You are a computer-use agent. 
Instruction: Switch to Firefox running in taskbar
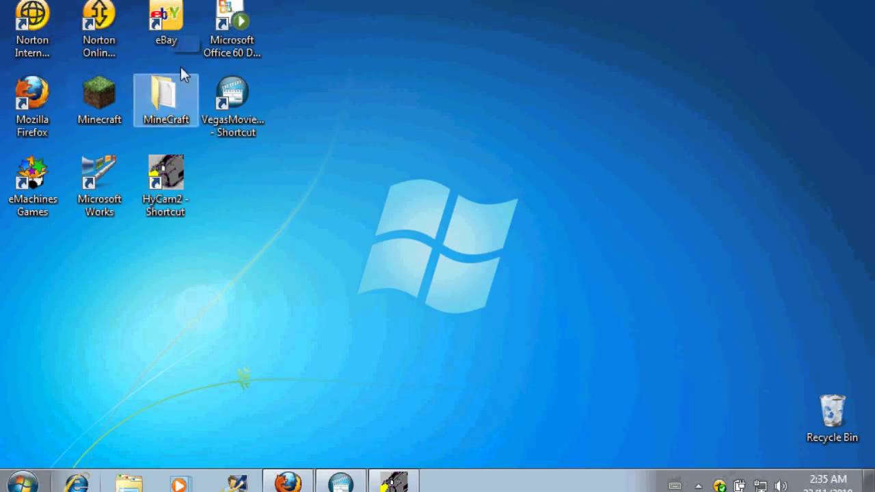point(288,482)
